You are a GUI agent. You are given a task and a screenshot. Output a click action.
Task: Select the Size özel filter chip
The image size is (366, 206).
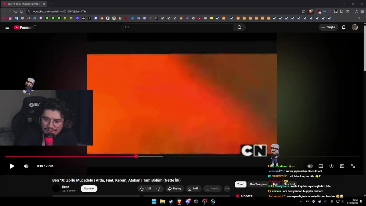(289, 184)
